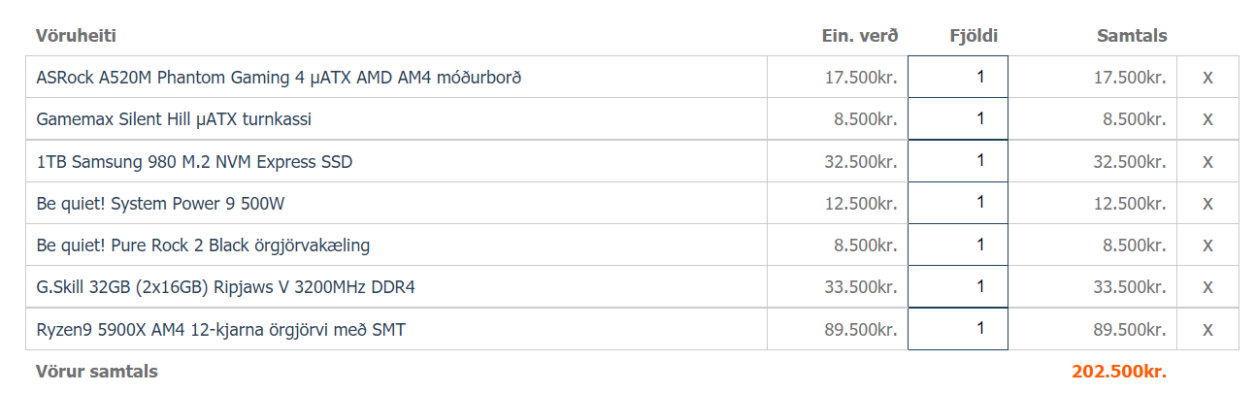The image size is (1256, 393).
Task: Focus quantity box for Pure Rock 2 cooler
Action: [958, 246]
